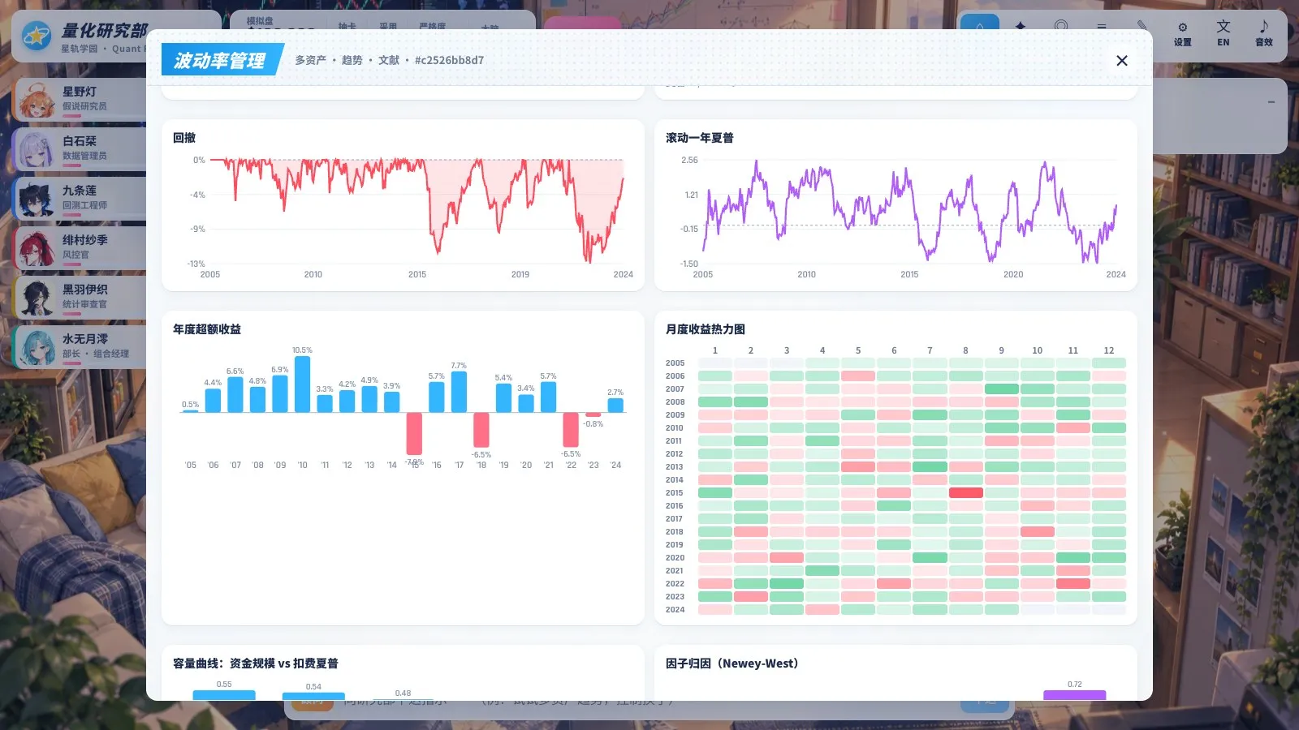Click the 量化研究部 star logo
1299x730 pixels.
pyautogui.click(x=36, y=36)
